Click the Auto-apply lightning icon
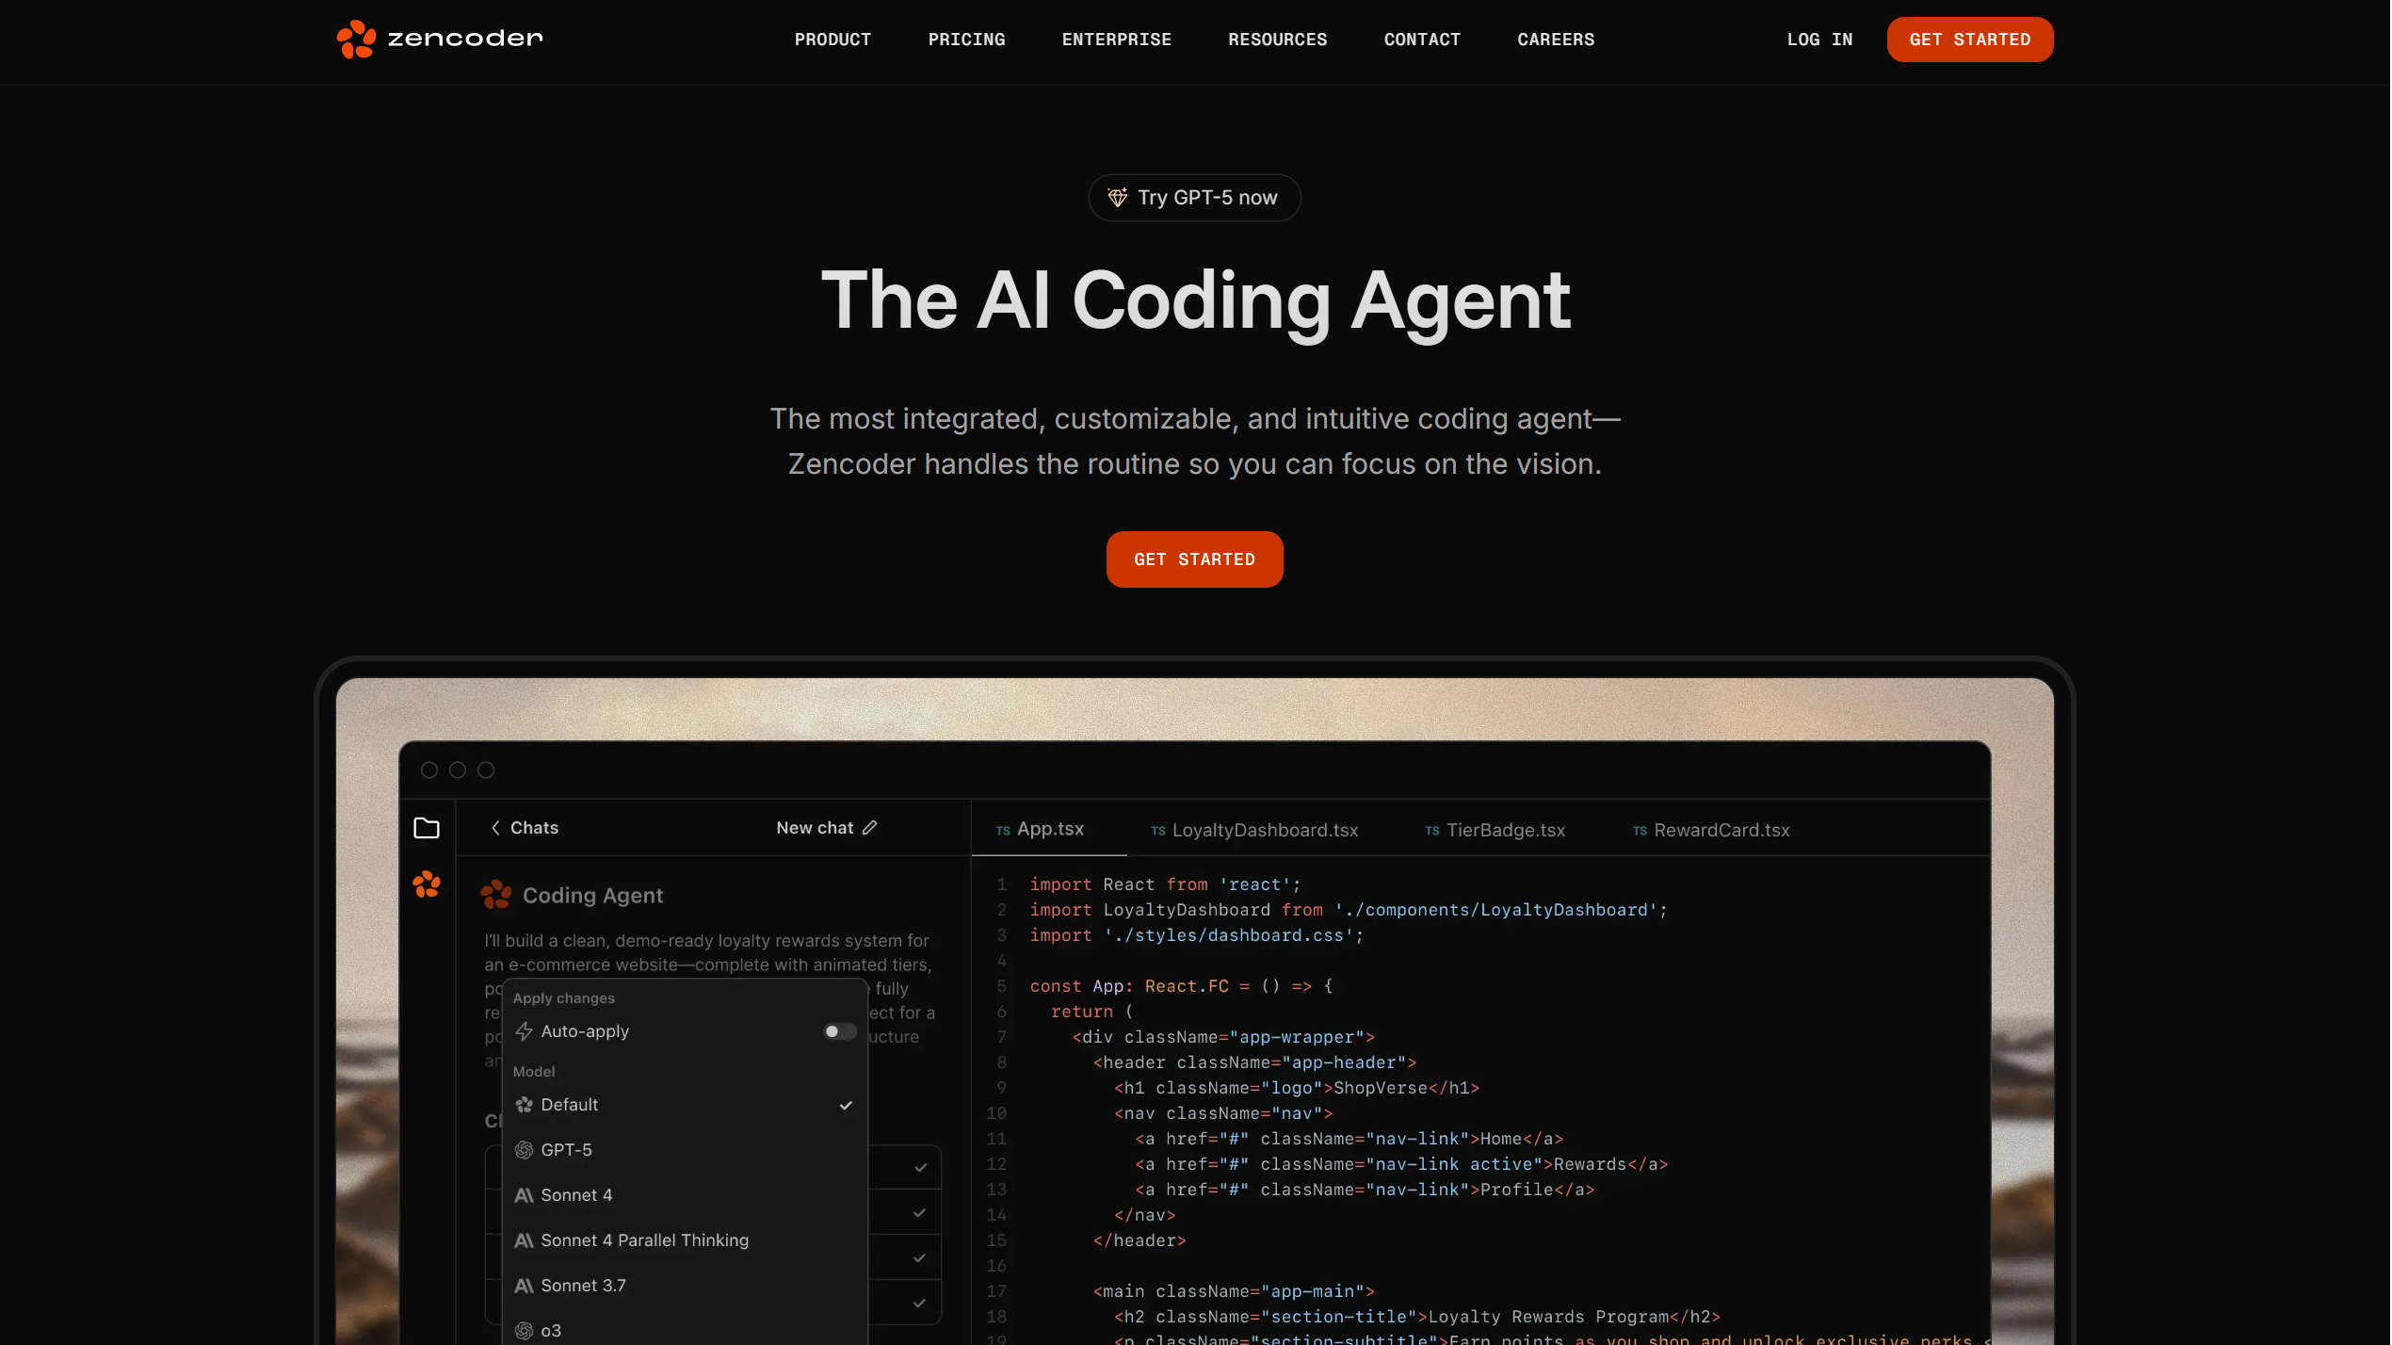This screenshot has width=2392, height=1345. coord(524,1031)
